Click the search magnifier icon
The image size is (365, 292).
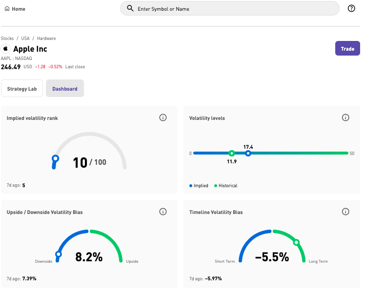click(130, 8)
